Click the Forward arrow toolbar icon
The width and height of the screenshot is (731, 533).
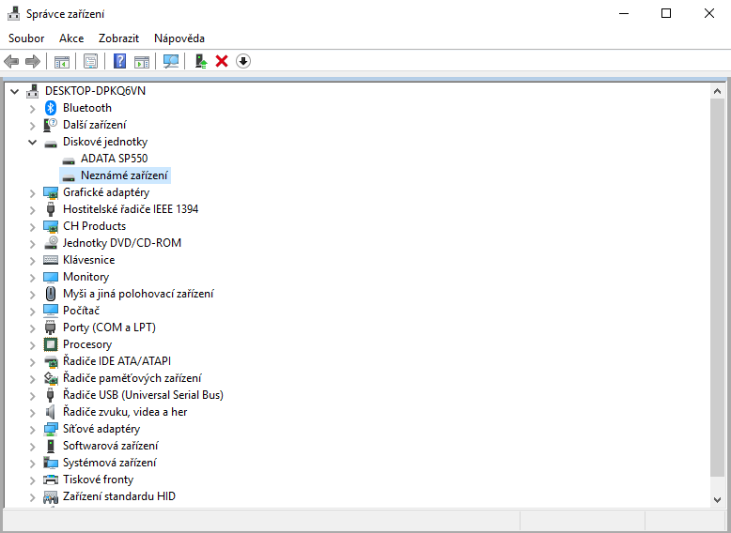point(33,61)
